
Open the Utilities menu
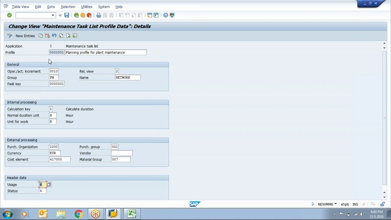(87, 7)
